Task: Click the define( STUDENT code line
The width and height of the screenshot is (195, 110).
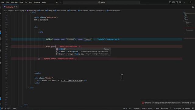Action: [x=69, y=39]
